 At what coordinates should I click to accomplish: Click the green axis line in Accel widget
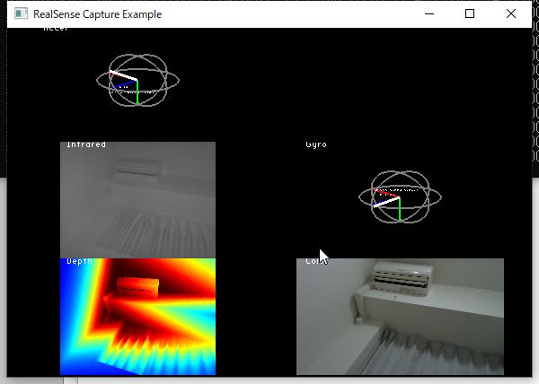(137, 93)
